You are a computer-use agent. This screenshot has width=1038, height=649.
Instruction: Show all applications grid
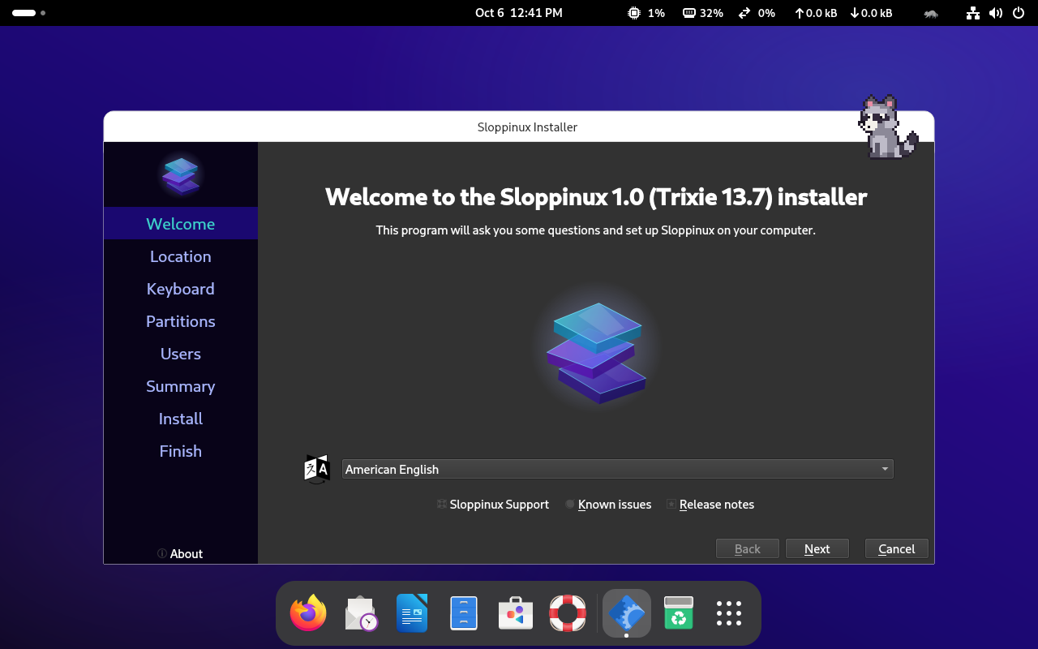[x=729, y=613]
